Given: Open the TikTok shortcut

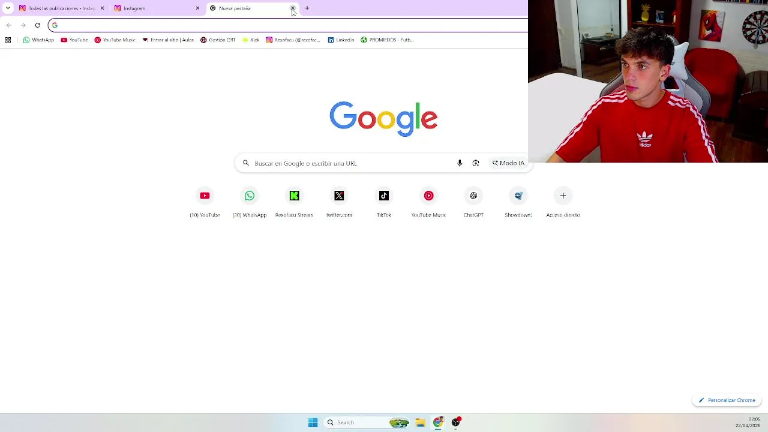Looking at the screenshot, I should point(384,203).
